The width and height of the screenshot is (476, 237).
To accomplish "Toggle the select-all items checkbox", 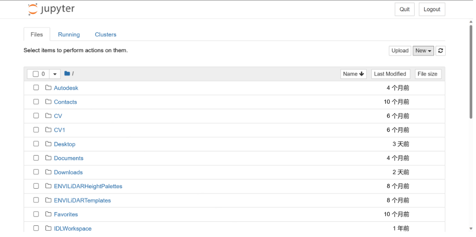I will tap(36, 74).
